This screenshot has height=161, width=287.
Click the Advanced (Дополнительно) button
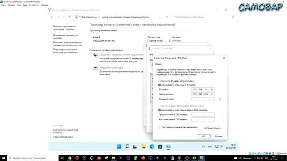(213, 128)
